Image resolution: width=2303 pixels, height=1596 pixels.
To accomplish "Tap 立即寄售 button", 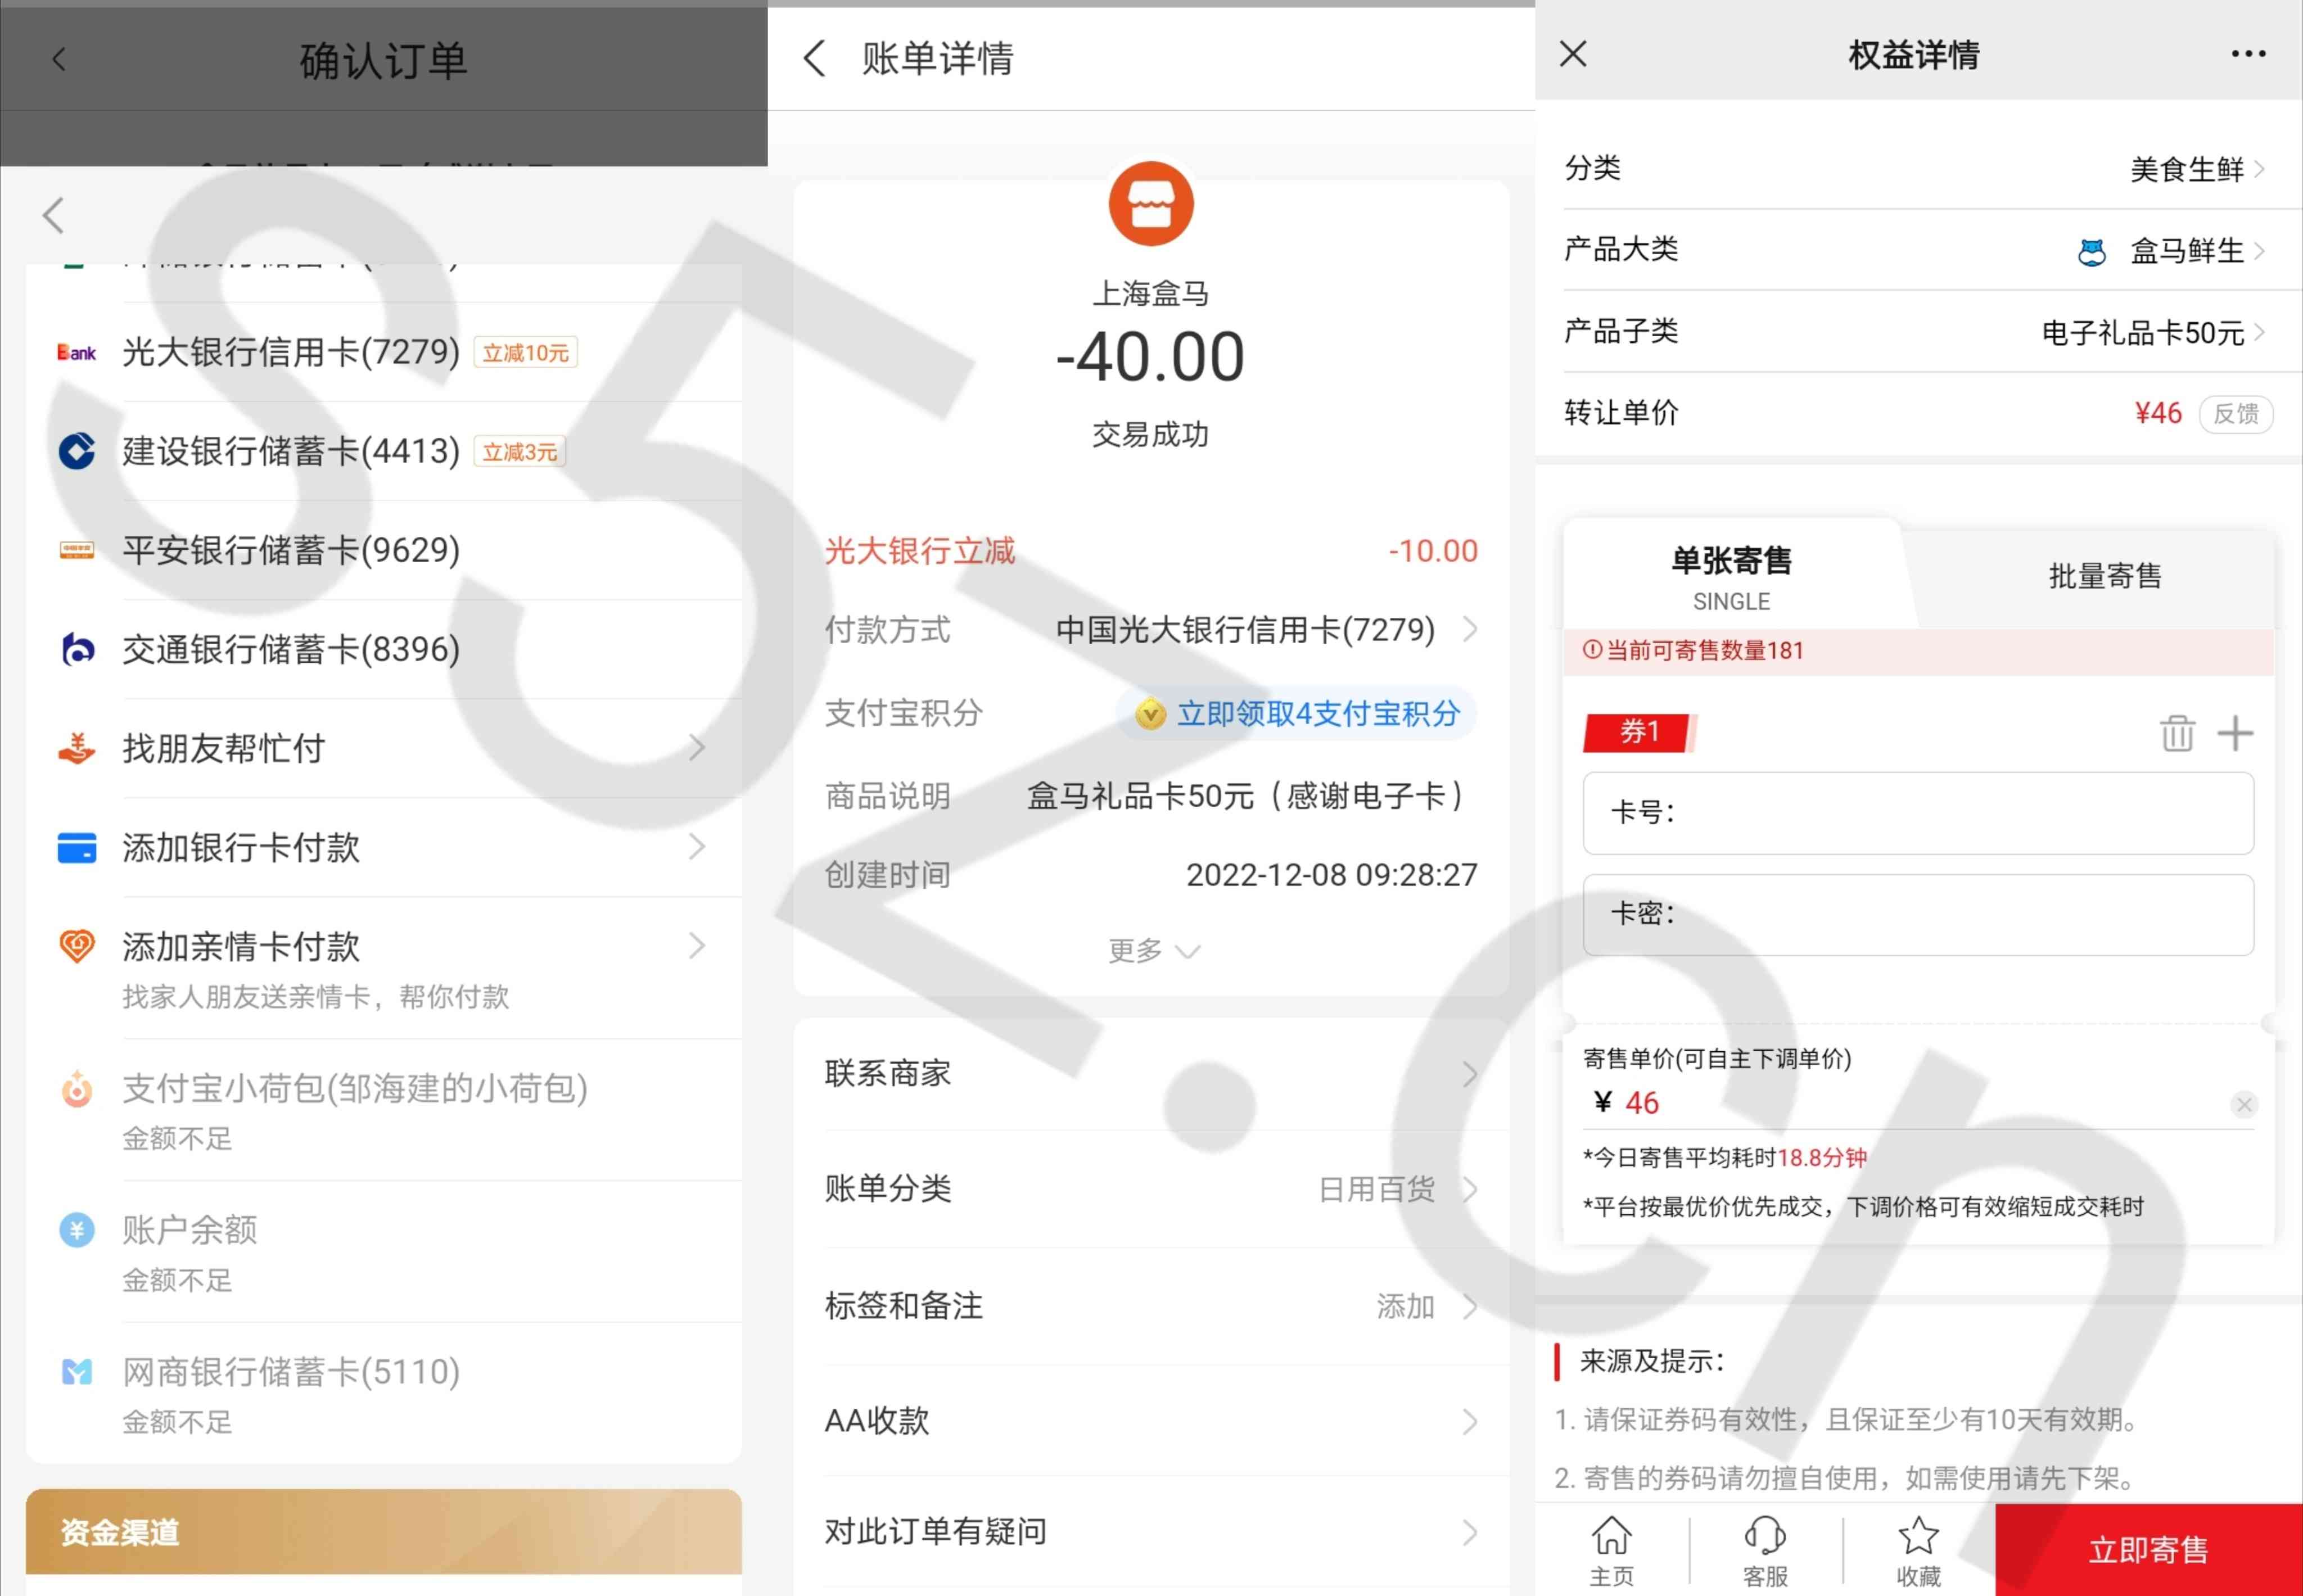I will click(x=2149, y=1550).
